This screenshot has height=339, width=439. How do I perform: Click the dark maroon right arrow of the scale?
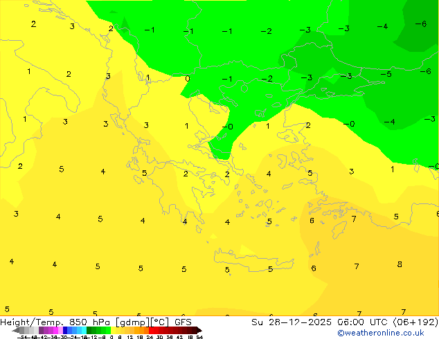coord(199,331)
